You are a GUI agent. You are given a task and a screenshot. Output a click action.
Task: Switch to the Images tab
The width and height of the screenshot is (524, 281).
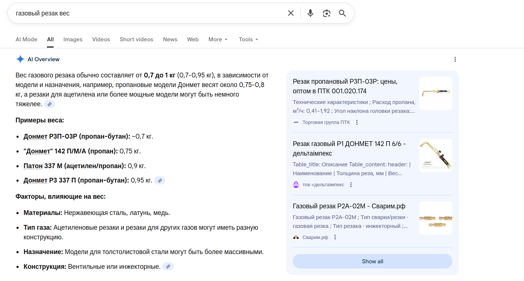pos(73,39)
